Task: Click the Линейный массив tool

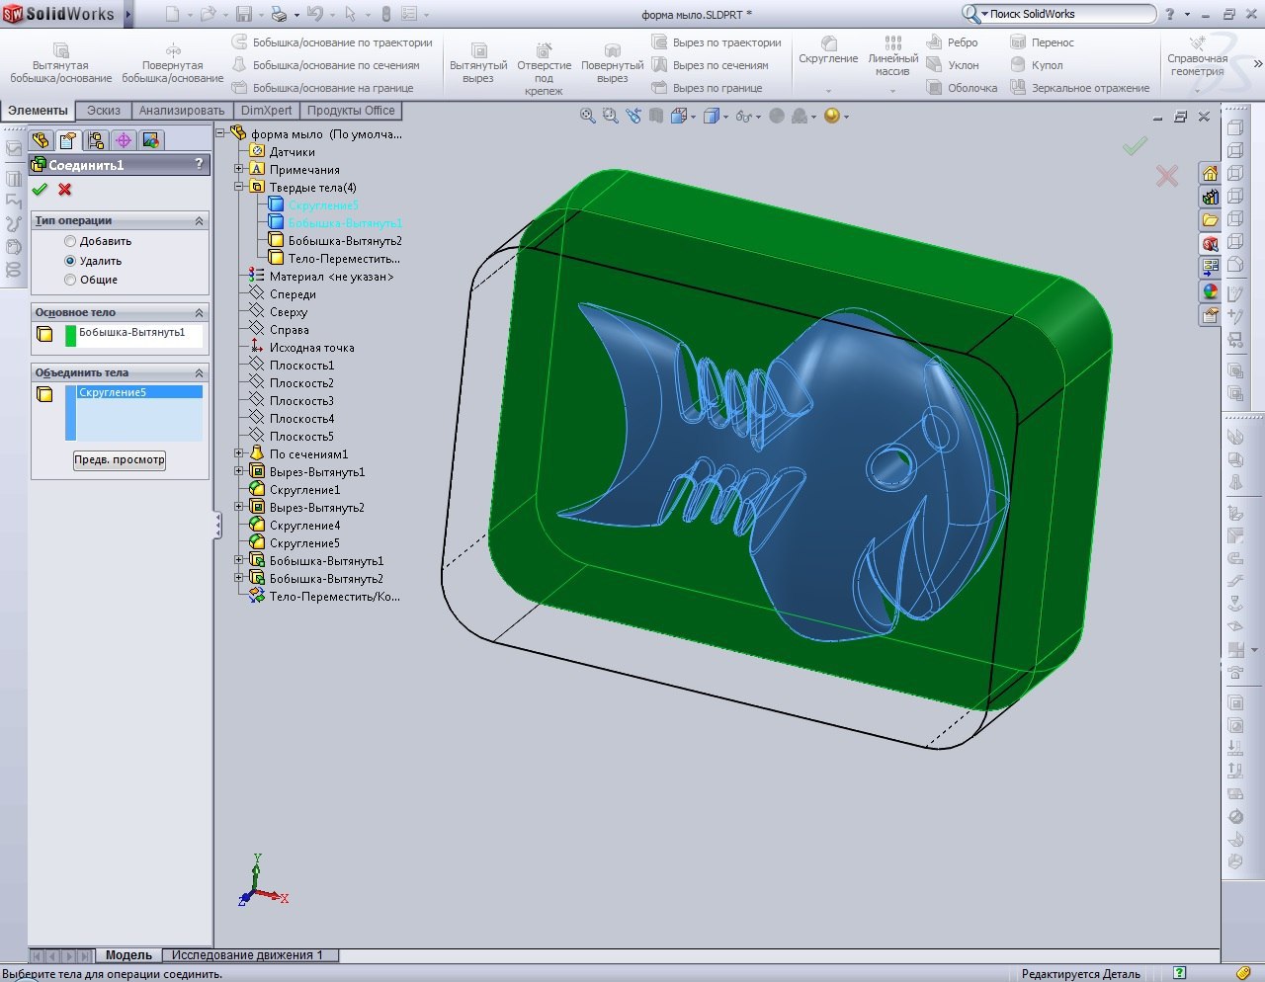Action: (892, 57)
